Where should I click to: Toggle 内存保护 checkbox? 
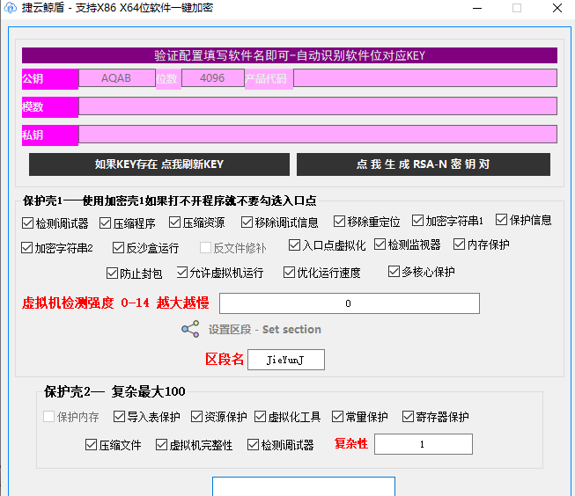(x=459, y=244)
